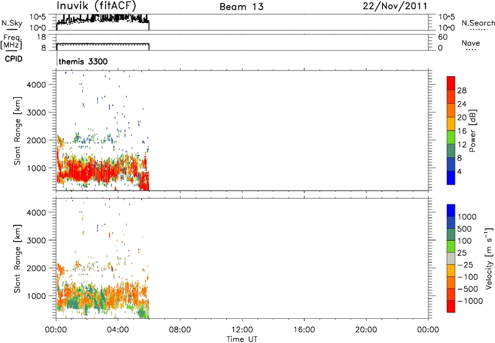This screenshot has height=343, width=495.
Task: Click the '28' tick on power colorbar
Action: [x=462, y=90]
